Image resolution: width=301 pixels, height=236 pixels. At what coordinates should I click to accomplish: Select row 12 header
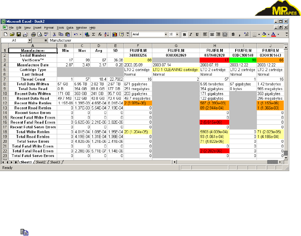click(5, 103)
